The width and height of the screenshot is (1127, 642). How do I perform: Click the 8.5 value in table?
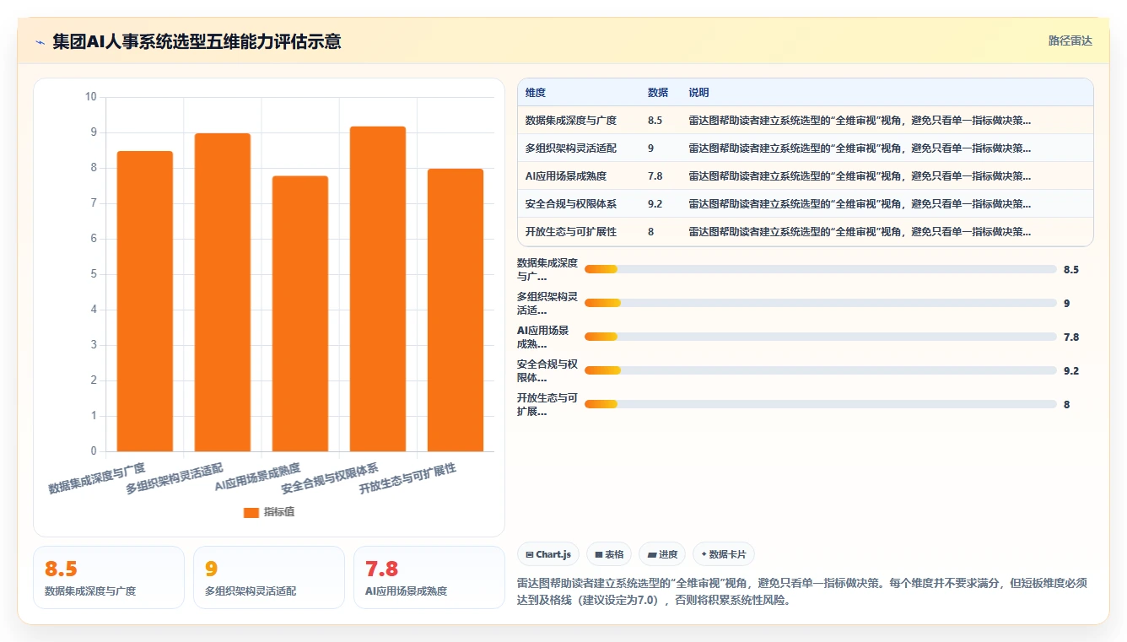[x=655, y=121]
